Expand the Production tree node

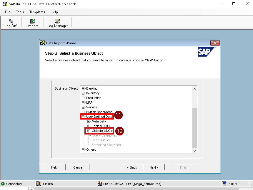(x=83, y=98)
